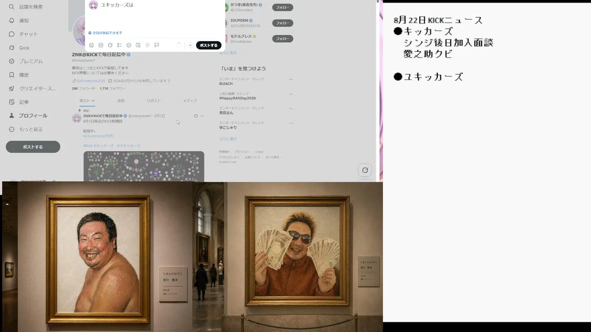Open the Articles item in sidebar
Viewport: 591px width, 332px height.
pyautogui.click(x=19, y=102)
